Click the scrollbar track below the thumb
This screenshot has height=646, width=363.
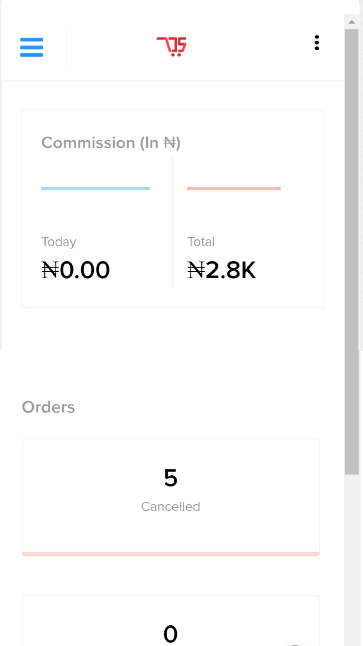(x=351, y=560)
